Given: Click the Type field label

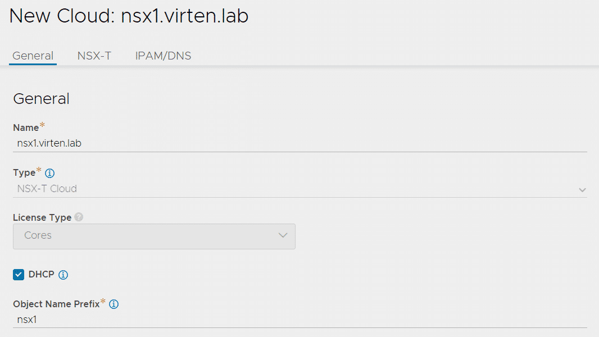Looking at the screenshot, I should (24, 173).
